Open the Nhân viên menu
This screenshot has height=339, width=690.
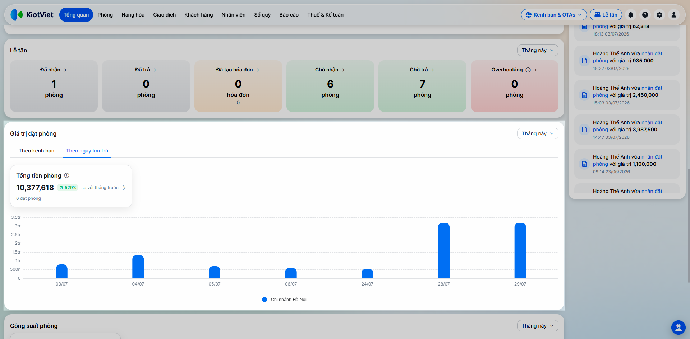point(234,15)
